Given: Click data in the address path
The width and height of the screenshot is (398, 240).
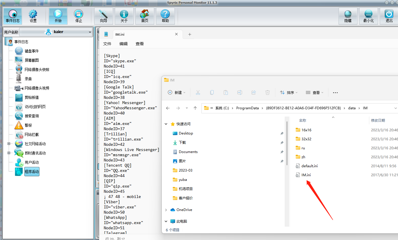Looking at the screenshot, I should pyautogui.click(x=352, y=108).
